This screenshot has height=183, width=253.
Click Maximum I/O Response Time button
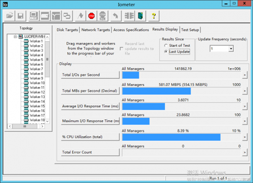pos(90,121)
